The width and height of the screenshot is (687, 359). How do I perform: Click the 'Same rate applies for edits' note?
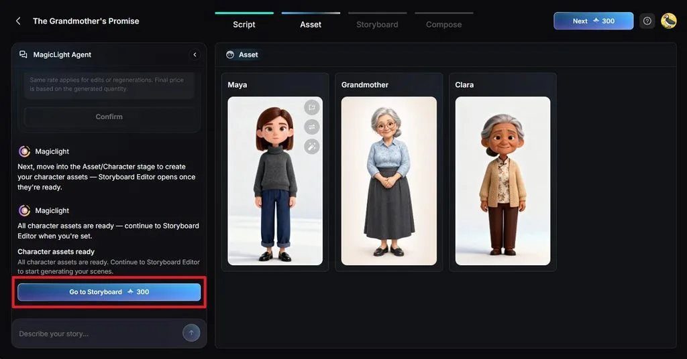(107, 84)
